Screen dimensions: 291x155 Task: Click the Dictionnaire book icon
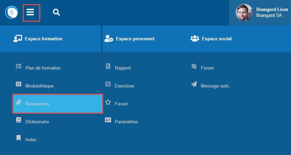pyautogui.click(x=19, y=120)
